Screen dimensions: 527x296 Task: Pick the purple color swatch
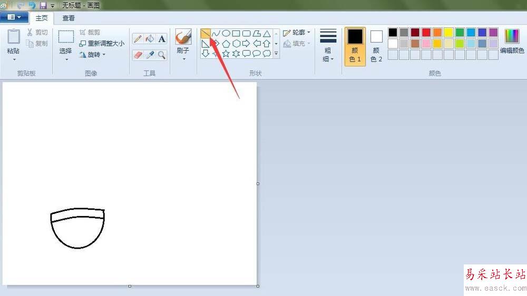[493, 32]
